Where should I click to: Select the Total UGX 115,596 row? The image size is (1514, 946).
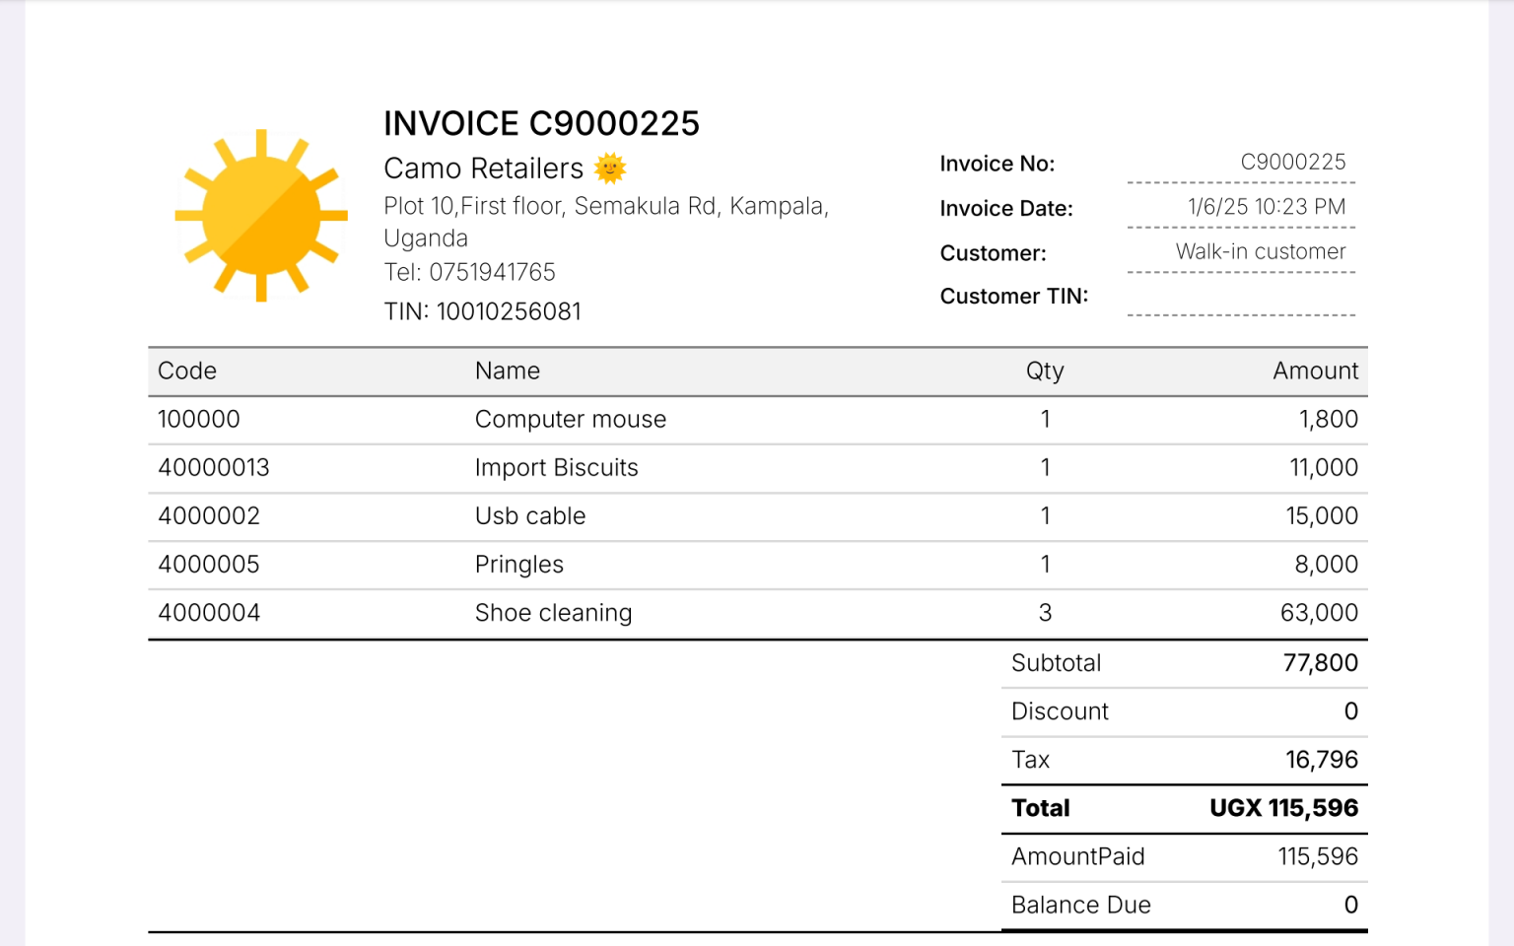[1183, 807]
